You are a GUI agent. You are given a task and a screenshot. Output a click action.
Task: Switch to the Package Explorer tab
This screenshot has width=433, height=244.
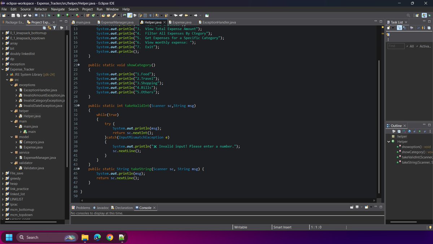pyautogui.click(x=13, y=22)
